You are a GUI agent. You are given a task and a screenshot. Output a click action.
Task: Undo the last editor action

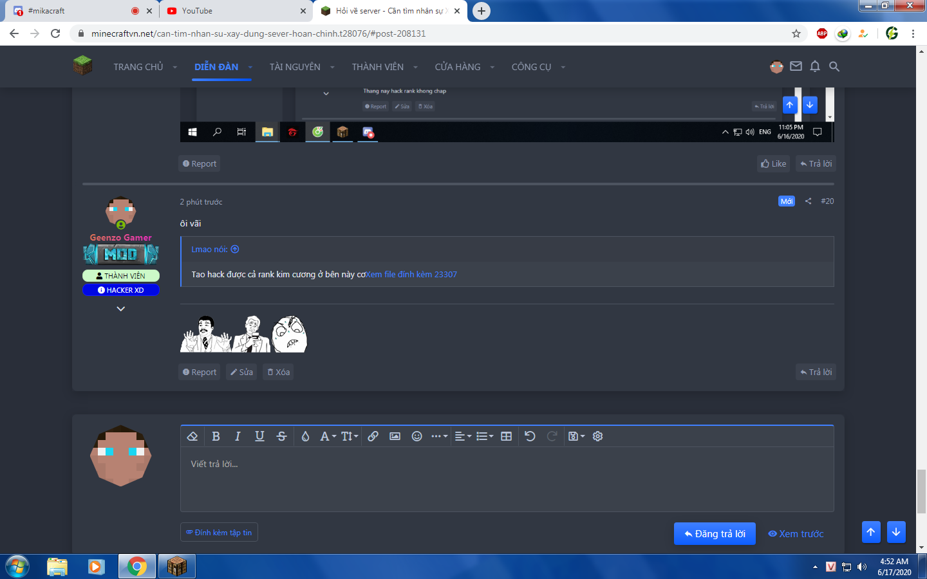point(530,436)
